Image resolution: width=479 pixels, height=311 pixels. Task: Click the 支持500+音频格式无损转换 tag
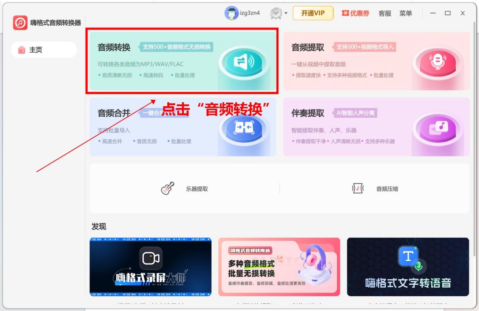(176, 47)
